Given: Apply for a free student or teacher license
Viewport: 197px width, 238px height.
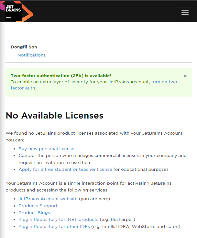Looking at the screenshot, I should tap(65, 169).
